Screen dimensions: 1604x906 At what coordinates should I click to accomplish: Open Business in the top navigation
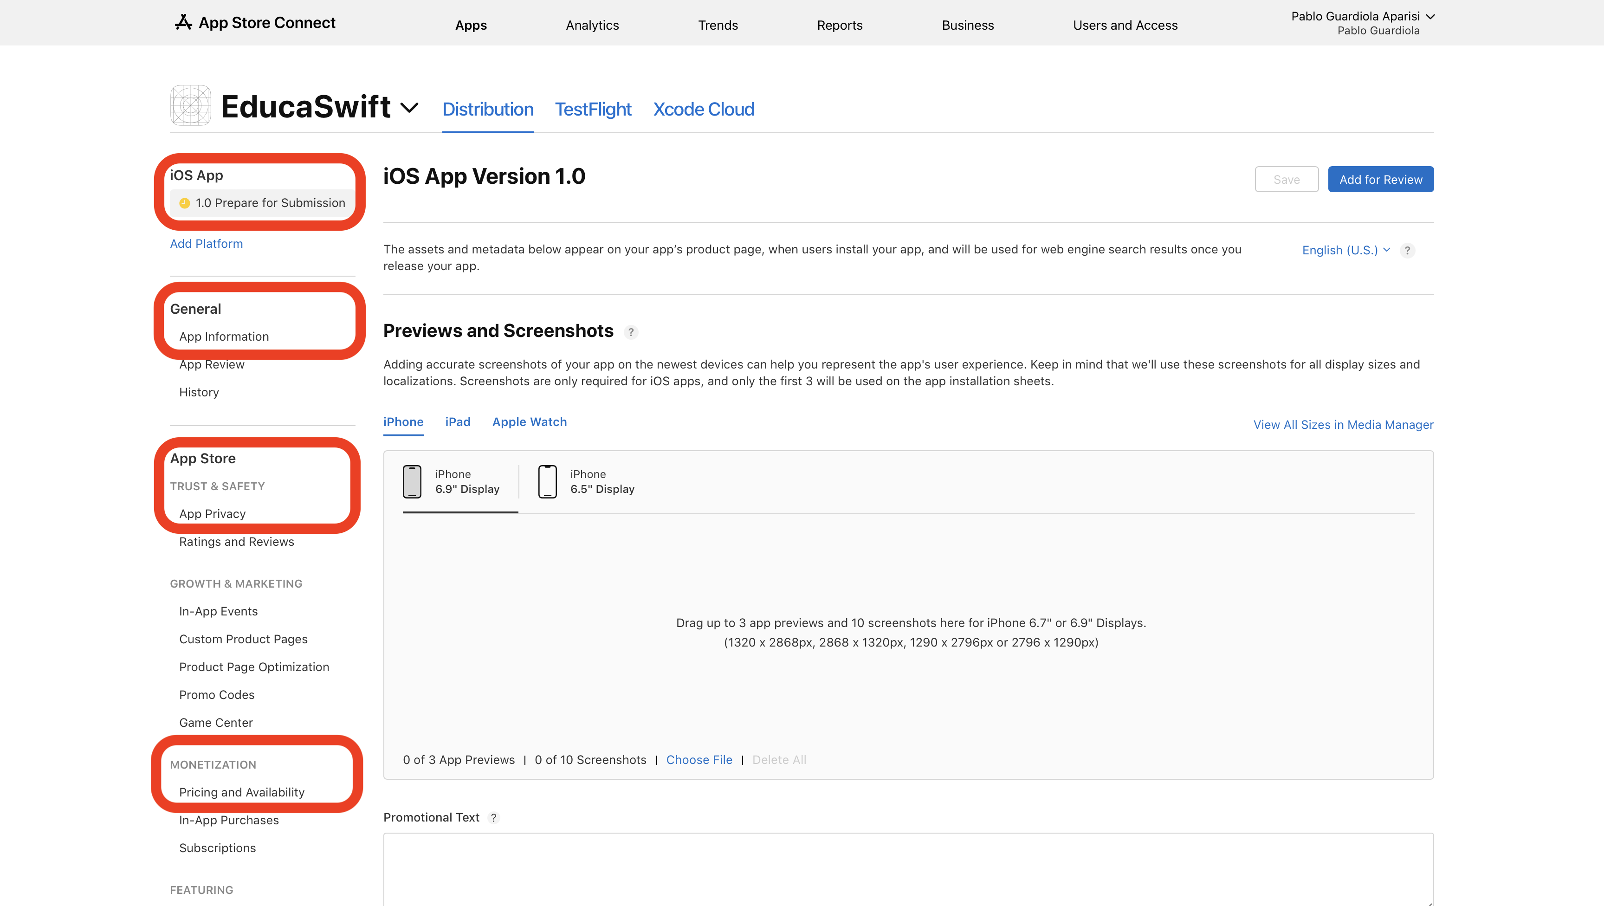coord(968,25)
